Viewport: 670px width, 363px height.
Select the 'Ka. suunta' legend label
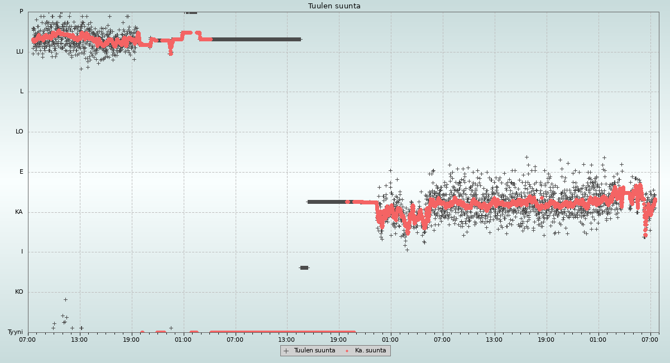(x=370, y=351)
